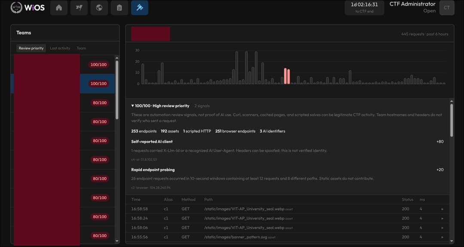Open the globe navigation icon
This screenshot has width=464, height=247.
coord(99,8)
